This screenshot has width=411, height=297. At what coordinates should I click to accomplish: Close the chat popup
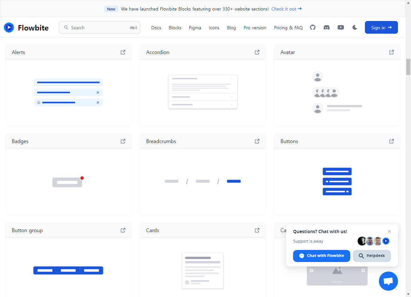coord(389,231)
